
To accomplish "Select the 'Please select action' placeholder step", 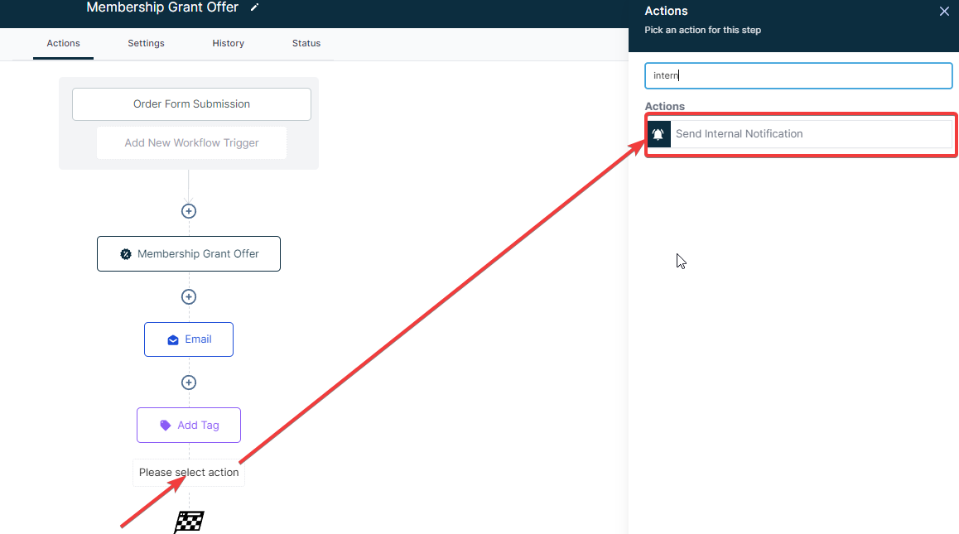I will click(188, 473).
